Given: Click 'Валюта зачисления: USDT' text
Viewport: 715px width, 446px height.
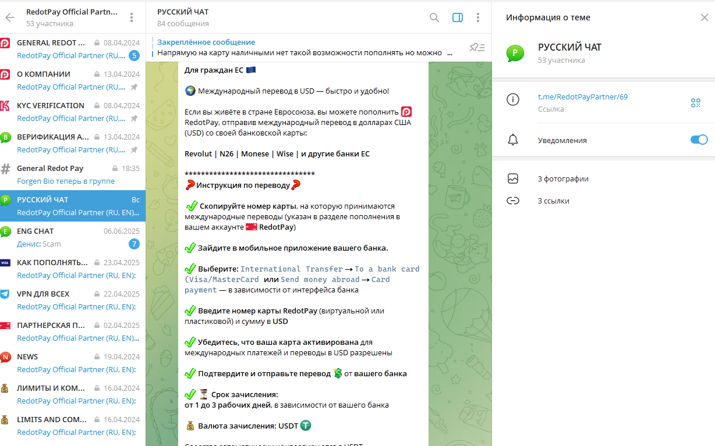Looking at the screenshot, I should [248, 426].
